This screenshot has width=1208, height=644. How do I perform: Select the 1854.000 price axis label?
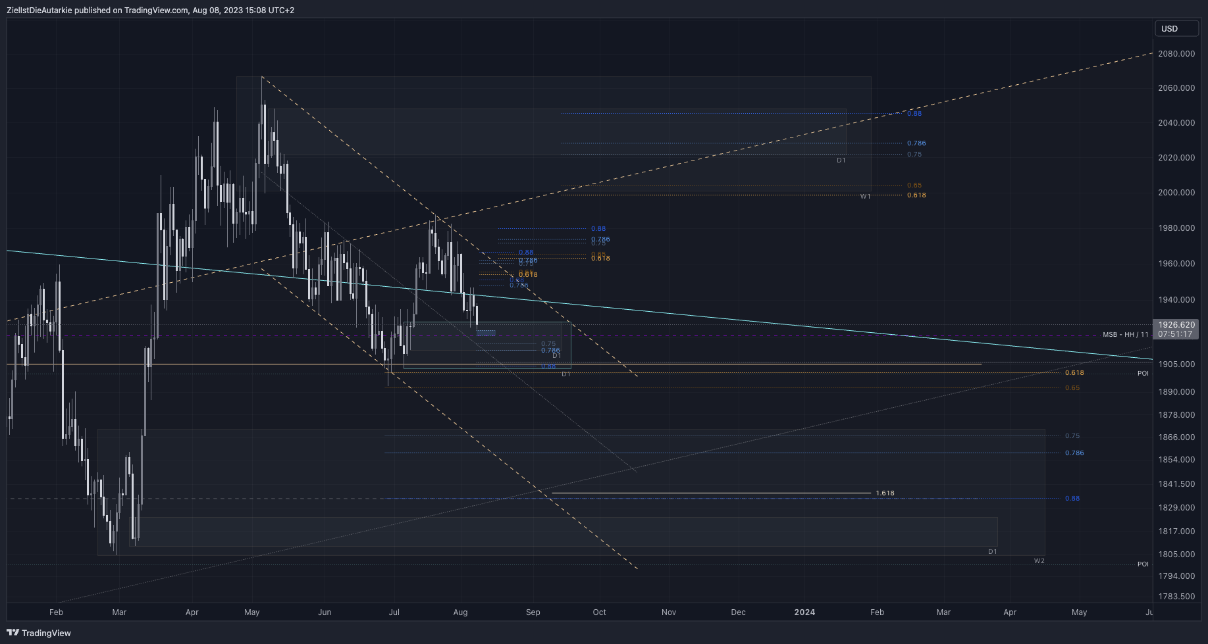tap(1176, 460)
